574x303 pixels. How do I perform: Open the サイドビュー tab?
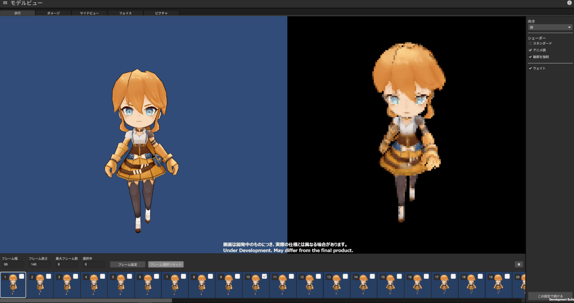[x=89, y=13]
